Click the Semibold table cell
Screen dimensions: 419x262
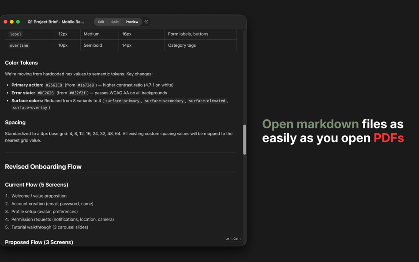point(93,45)
